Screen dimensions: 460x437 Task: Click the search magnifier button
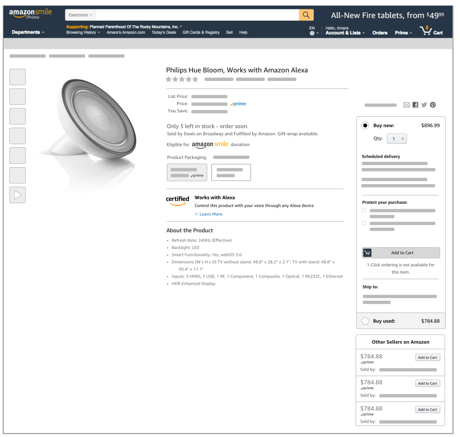tap(306, 15)
